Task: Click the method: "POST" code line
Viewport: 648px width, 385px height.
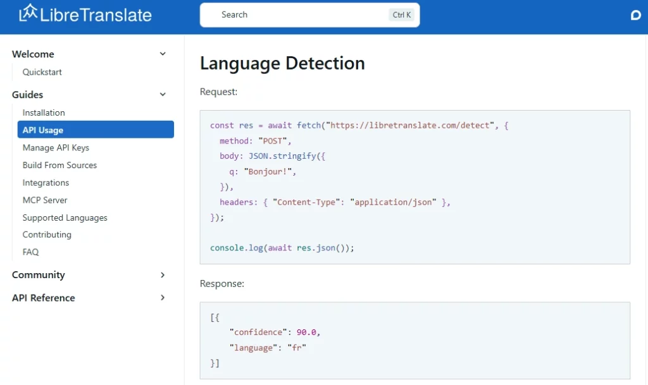Action: click(x=256, y=141)
